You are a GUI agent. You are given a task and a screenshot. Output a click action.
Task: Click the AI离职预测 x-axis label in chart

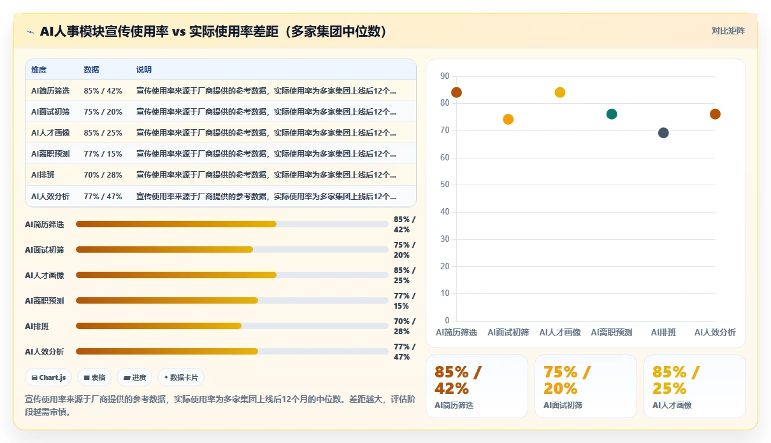(612, 332)
